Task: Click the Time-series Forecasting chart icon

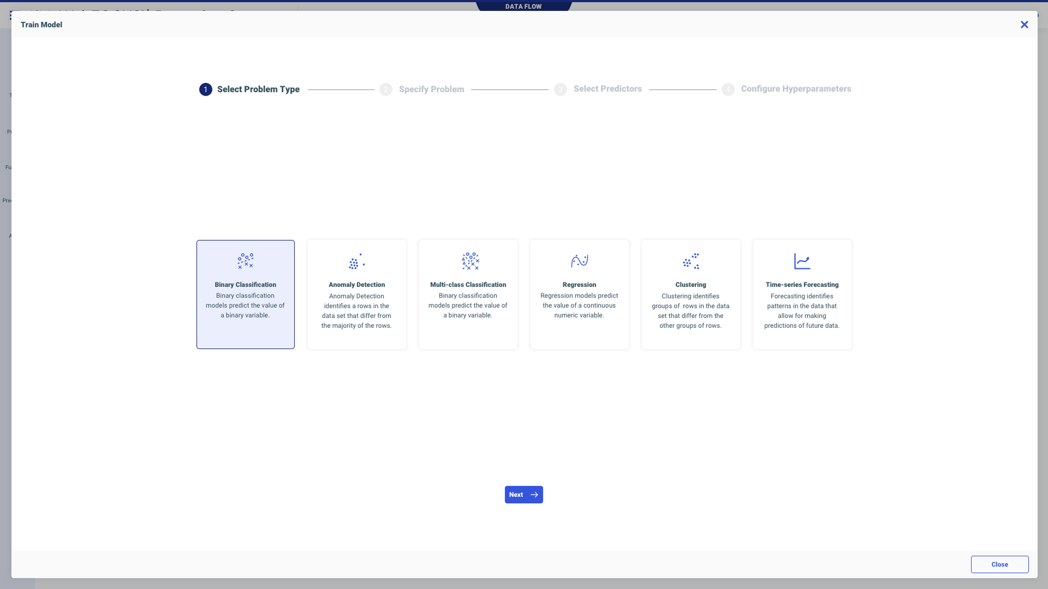Action: tap(802, 261)
